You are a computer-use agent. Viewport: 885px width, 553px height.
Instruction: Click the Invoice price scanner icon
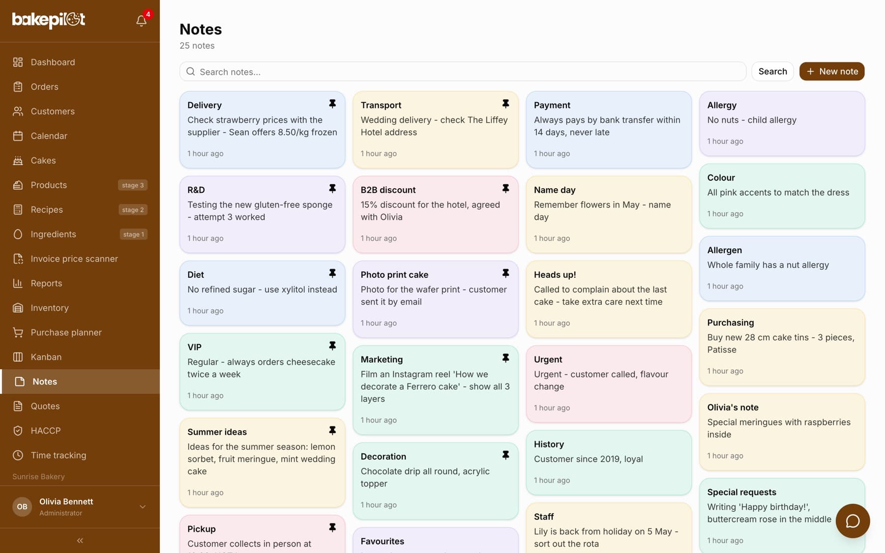pos(18,259)
